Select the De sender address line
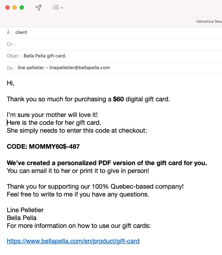This screenshot has height=255, width=222. point(64,67)
